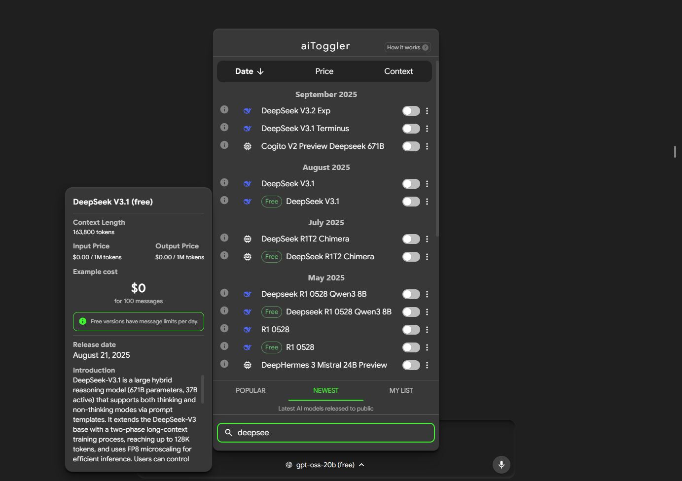
Task: Click the microphone voice input icon
Action: tap(501, 464)
